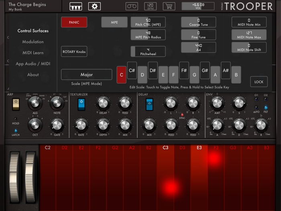Toggle scale note D#
Image resolution: width=281 pixels, height=211 pixels.
pyautogui.click(x=153, y=70)
